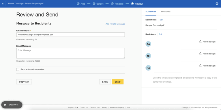Open the English (US) language dropdown

pyautogui.click(x=73, y=107)
